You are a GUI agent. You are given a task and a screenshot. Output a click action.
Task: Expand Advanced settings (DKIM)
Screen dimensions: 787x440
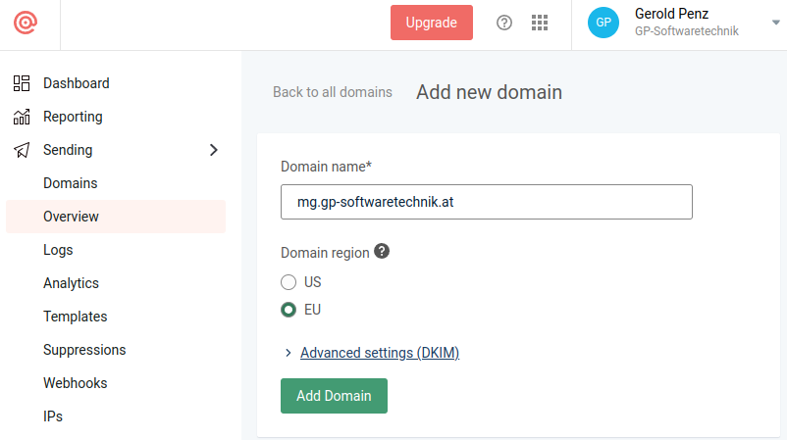pos(379,353)
